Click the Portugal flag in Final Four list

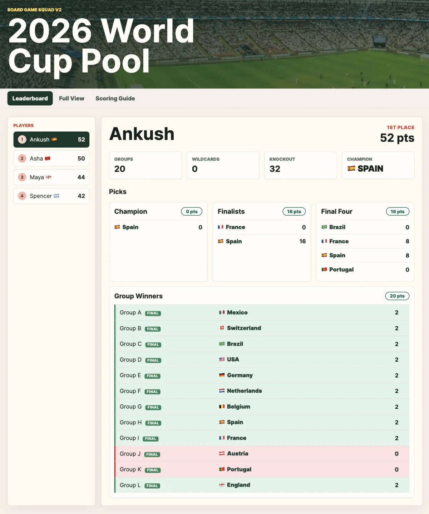point(324,269)
